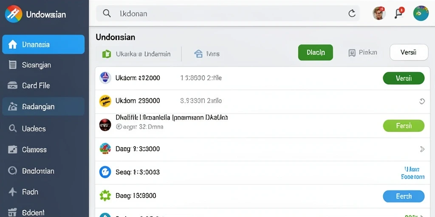
Task: Click the refresh icon in Ukdom 299000 row
Action: click(422, 101)
